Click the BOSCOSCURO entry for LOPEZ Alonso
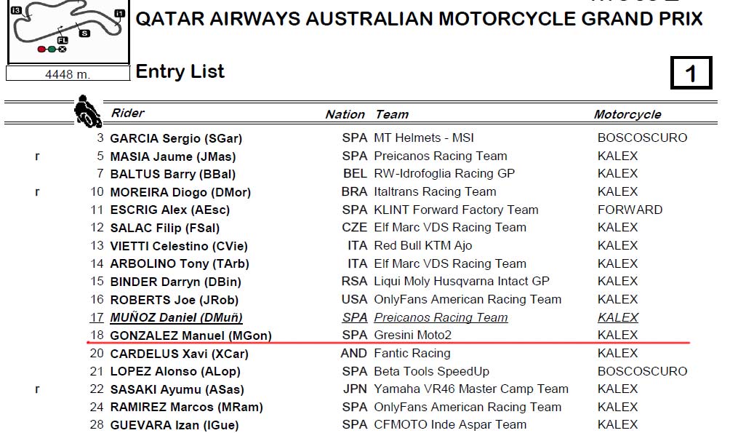The image size is (730, 433). pos(642,371)
